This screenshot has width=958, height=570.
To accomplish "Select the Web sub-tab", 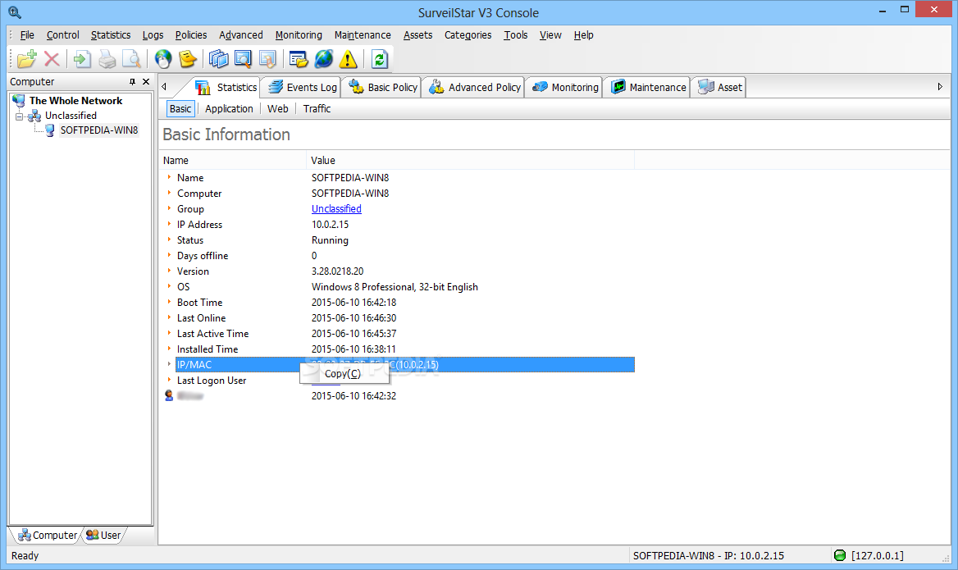I will [x=278, y=109].
